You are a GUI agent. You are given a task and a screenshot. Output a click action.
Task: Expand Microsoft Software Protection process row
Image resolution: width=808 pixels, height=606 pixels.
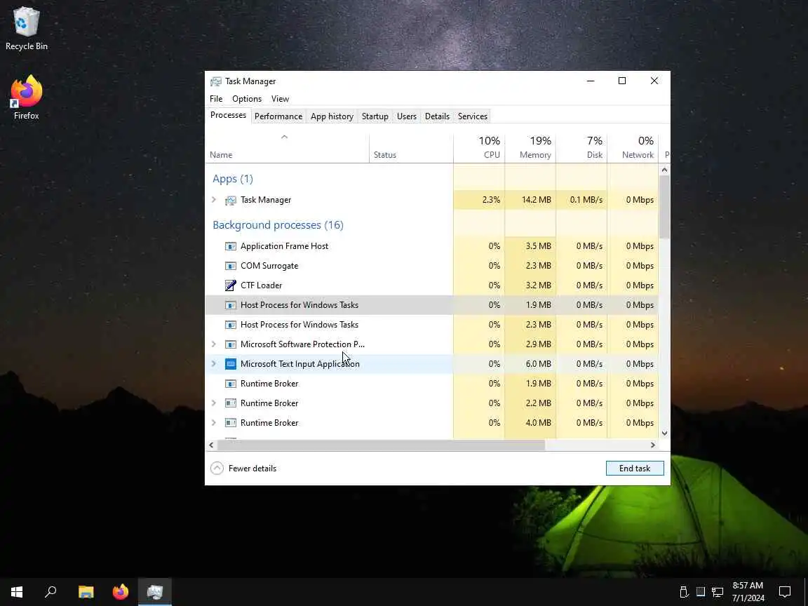click(x=214, y=344)
